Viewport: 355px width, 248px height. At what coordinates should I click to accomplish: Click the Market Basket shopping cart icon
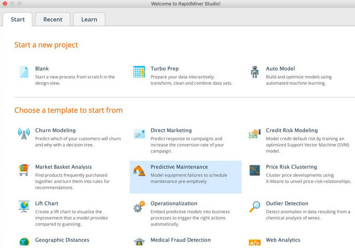pos(24,170)
